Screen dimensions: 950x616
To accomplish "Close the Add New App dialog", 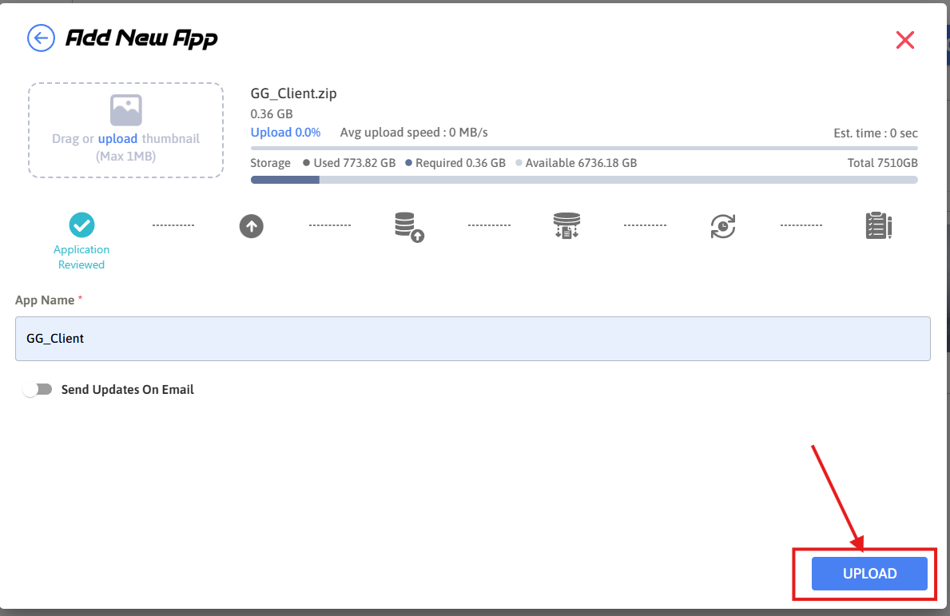I will click(x=904, y=40).
